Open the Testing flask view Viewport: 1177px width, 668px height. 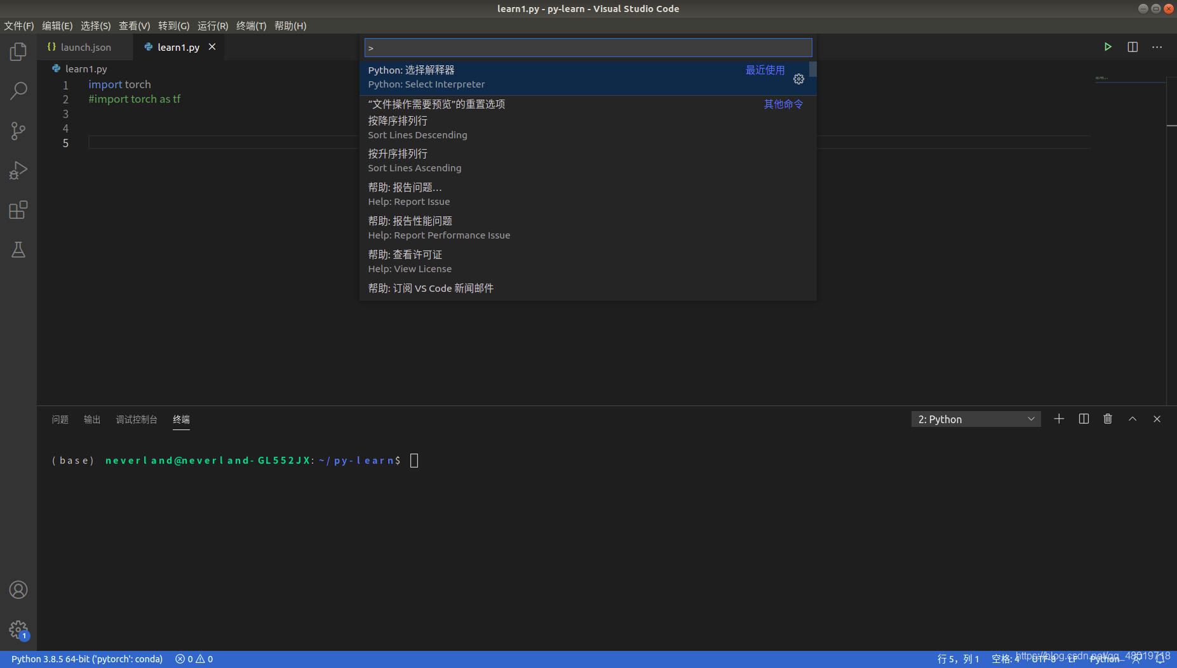18,249
